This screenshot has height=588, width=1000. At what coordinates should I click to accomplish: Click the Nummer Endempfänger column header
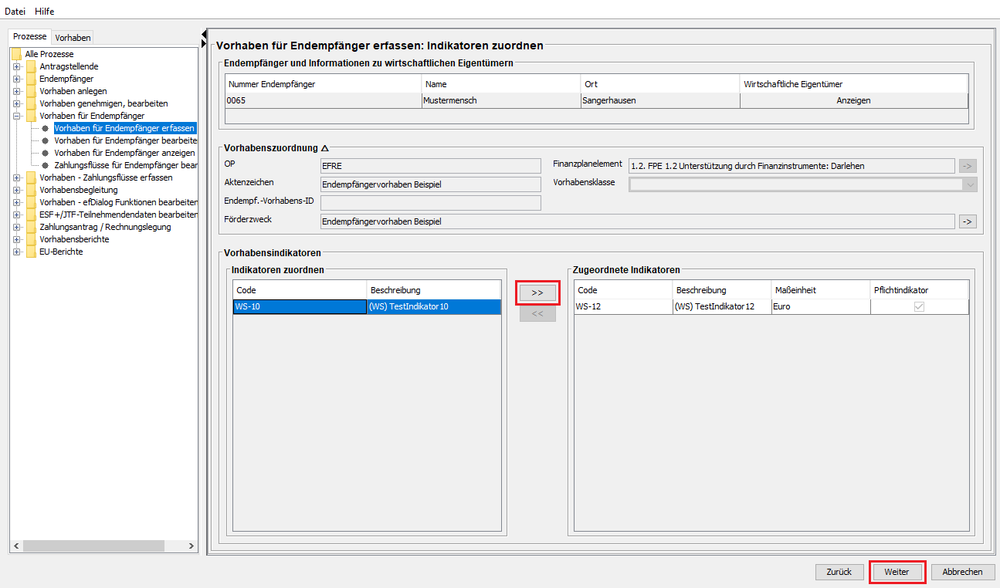point(324,84)
